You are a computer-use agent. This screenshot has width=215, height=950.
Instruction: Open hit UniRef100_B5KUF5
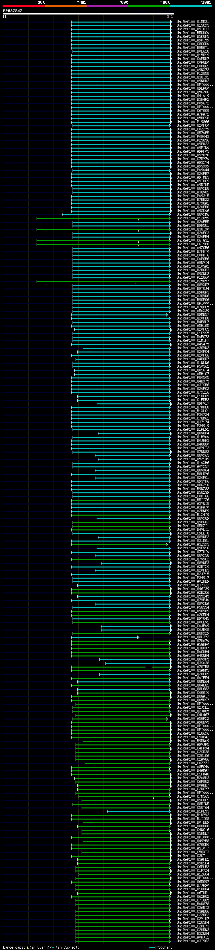(192, 36)
